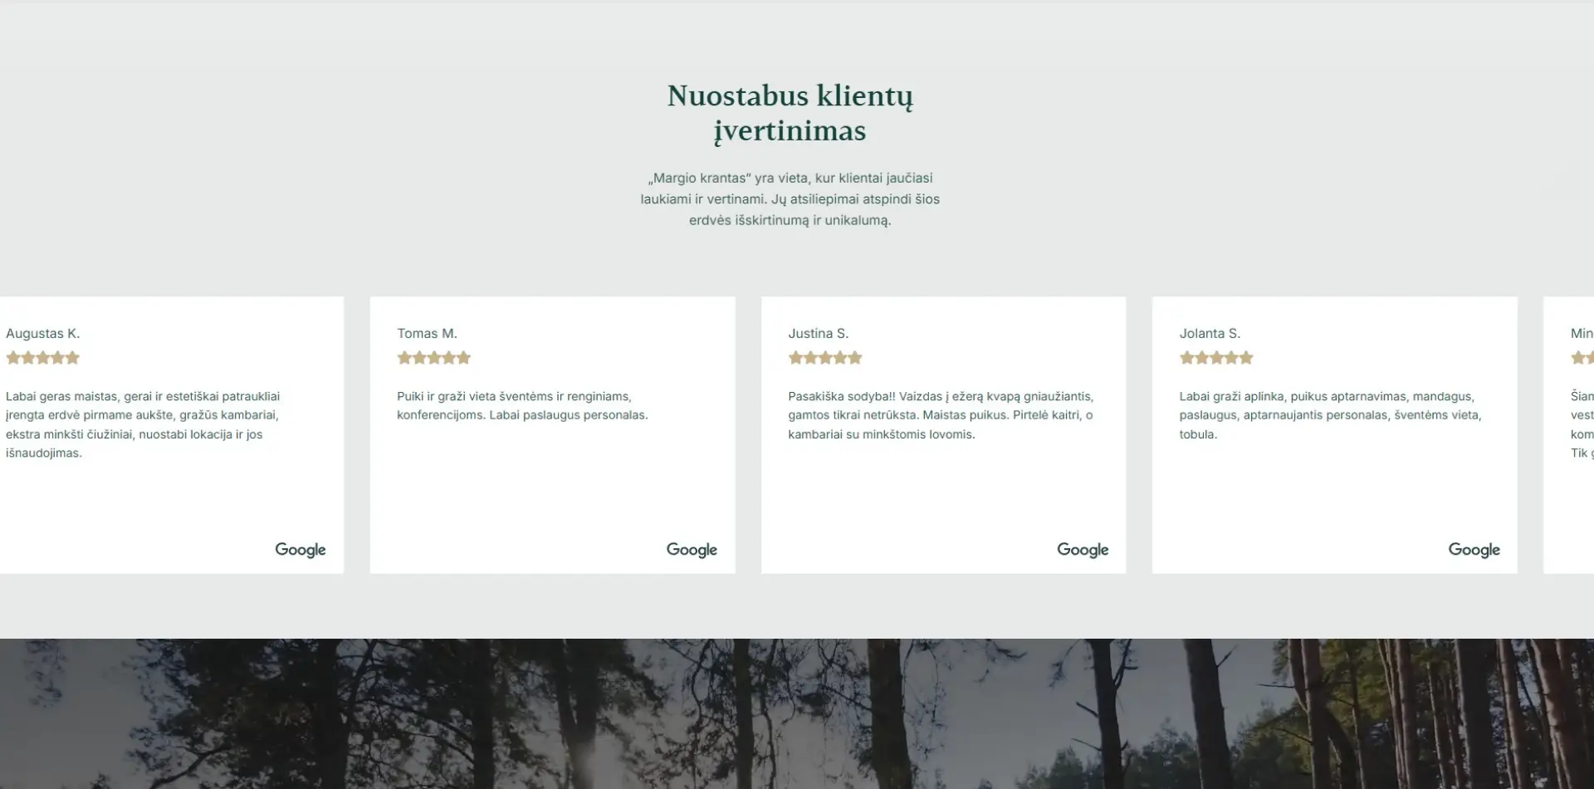The width and height of the screenshot is (1594, 789).
Task: Select the Jolanta S. reviewer name
Action: click(x=1209, y=333)
